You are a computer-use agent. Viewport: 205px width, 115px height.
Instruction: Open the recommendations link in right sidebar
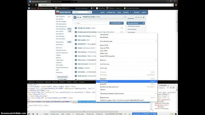pyautogui.click(x=132, y=29)
